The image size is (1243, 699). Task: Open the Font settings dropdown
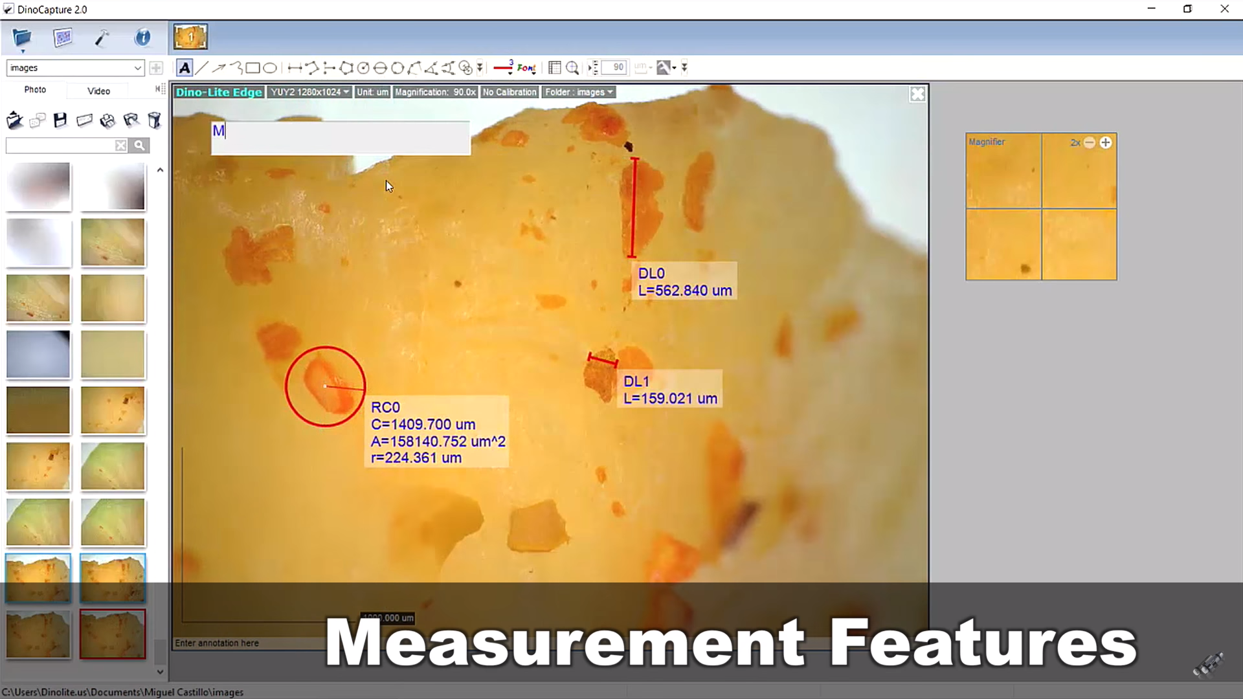(x=526, y=67)
